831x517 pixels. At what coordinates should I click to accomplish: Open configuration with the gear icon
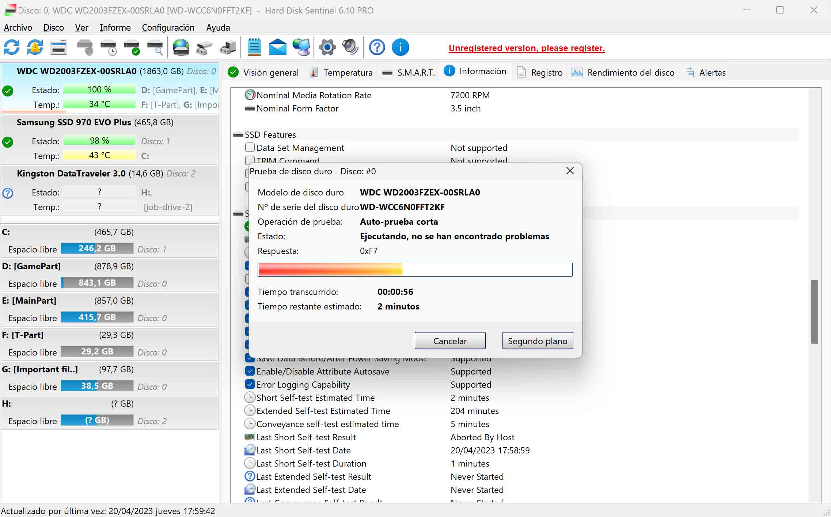coord(327,47)
